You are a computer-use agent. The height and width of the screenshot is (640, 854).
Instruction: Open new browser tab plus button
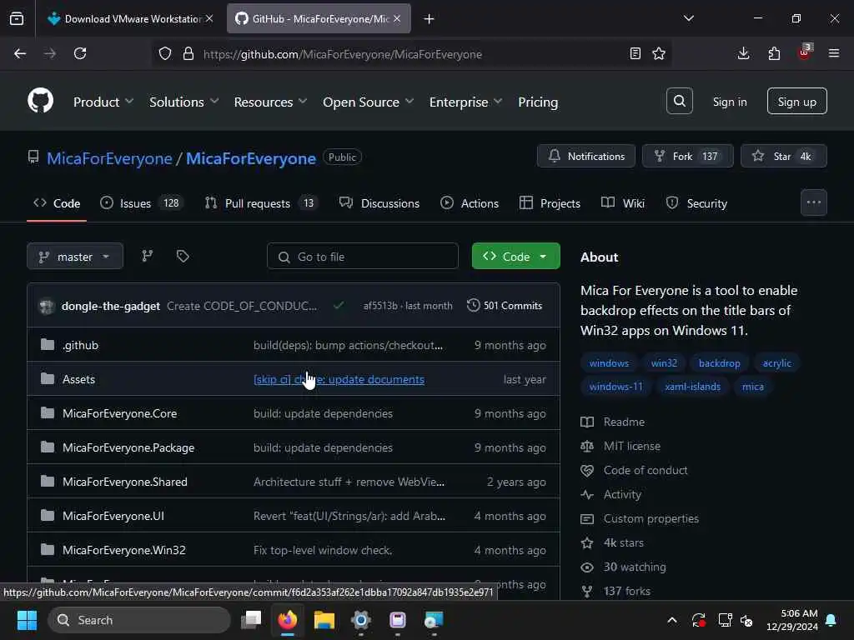coord(430,19)
